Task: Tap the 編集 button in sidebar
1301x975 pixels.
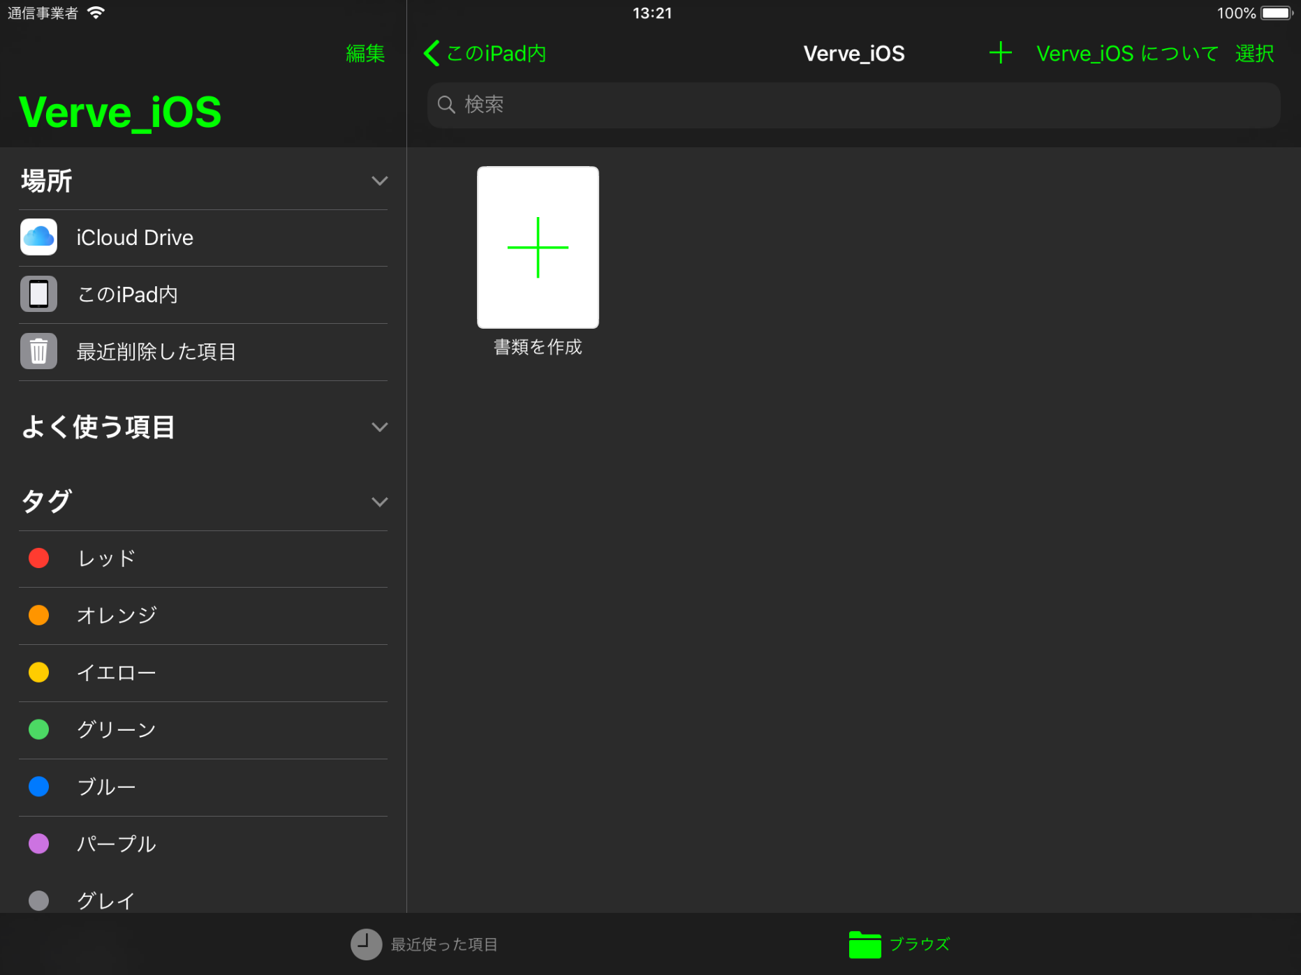Action: tap(365, 54)
